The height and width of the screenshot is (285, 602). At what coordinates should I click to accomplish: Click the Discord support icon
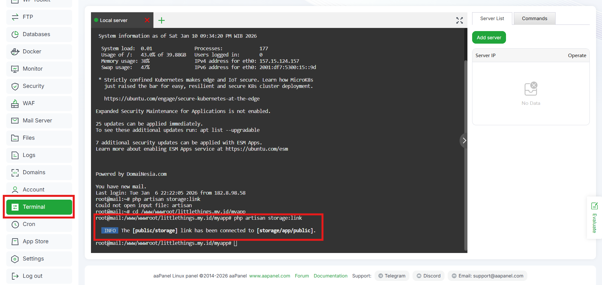[419, 276]
